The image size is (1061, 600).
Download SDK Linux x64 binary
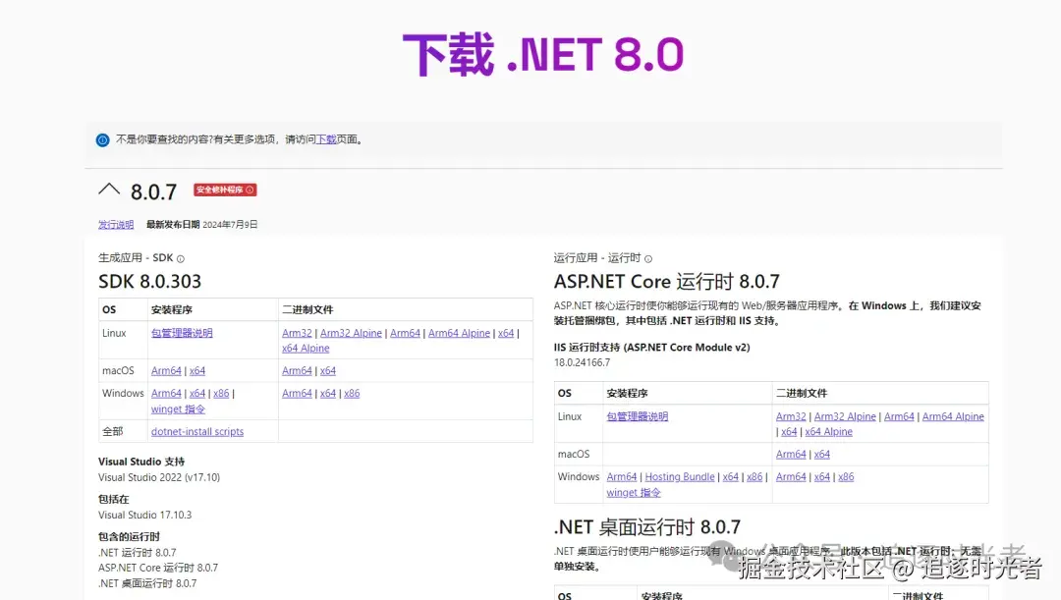(506, 333)
